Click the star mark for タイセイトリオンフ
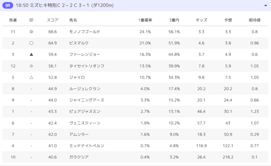The image size is (271, 166). click(31, 66)
